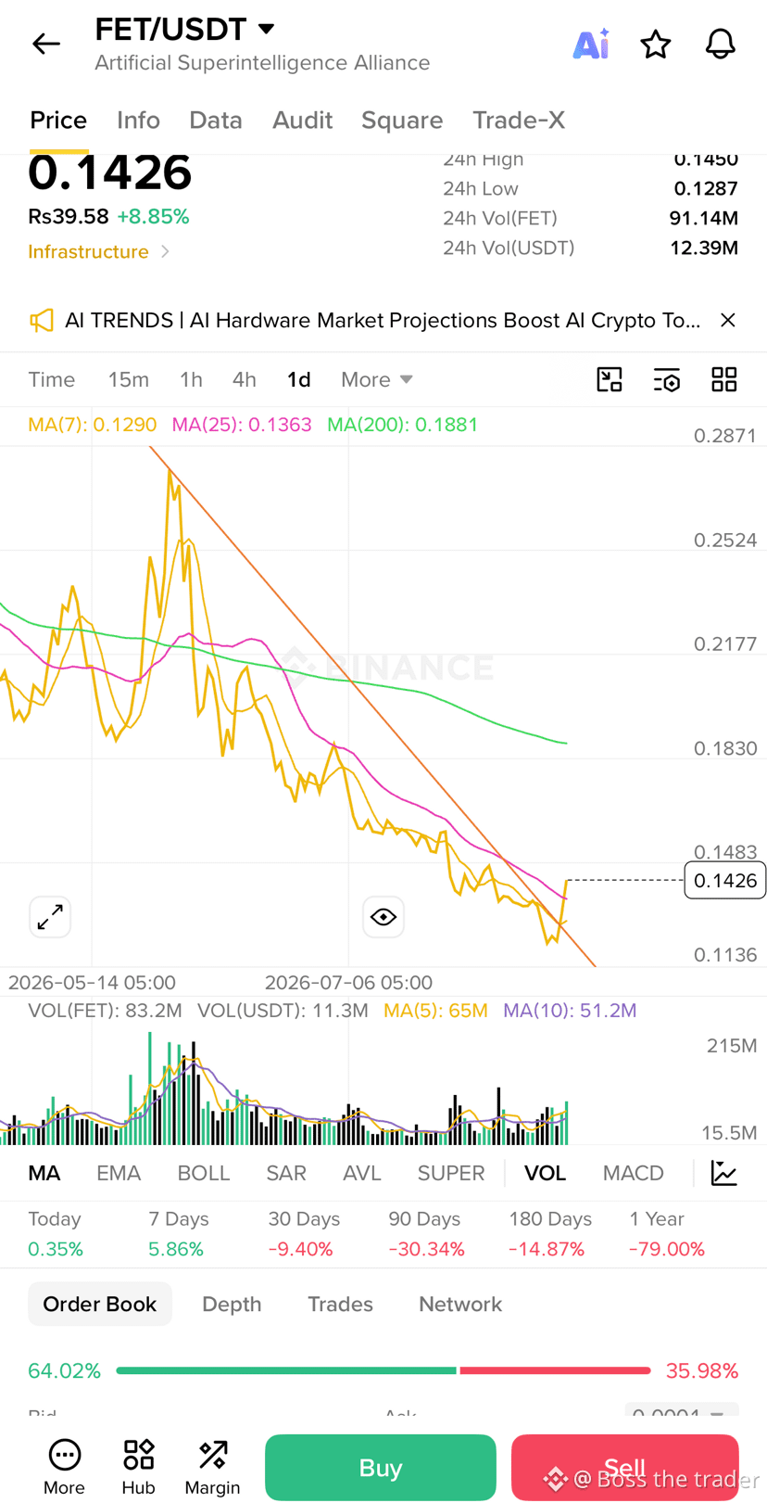
Task: Click the 0.1426 current price label
Action: coord(725,881)
